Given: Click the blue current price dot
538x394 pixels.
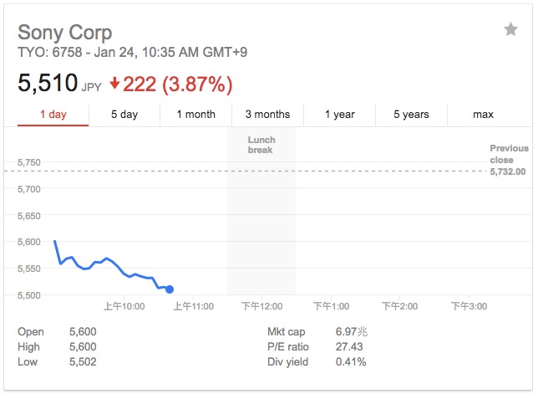Looking at the screenshot, I should [170, 289].
